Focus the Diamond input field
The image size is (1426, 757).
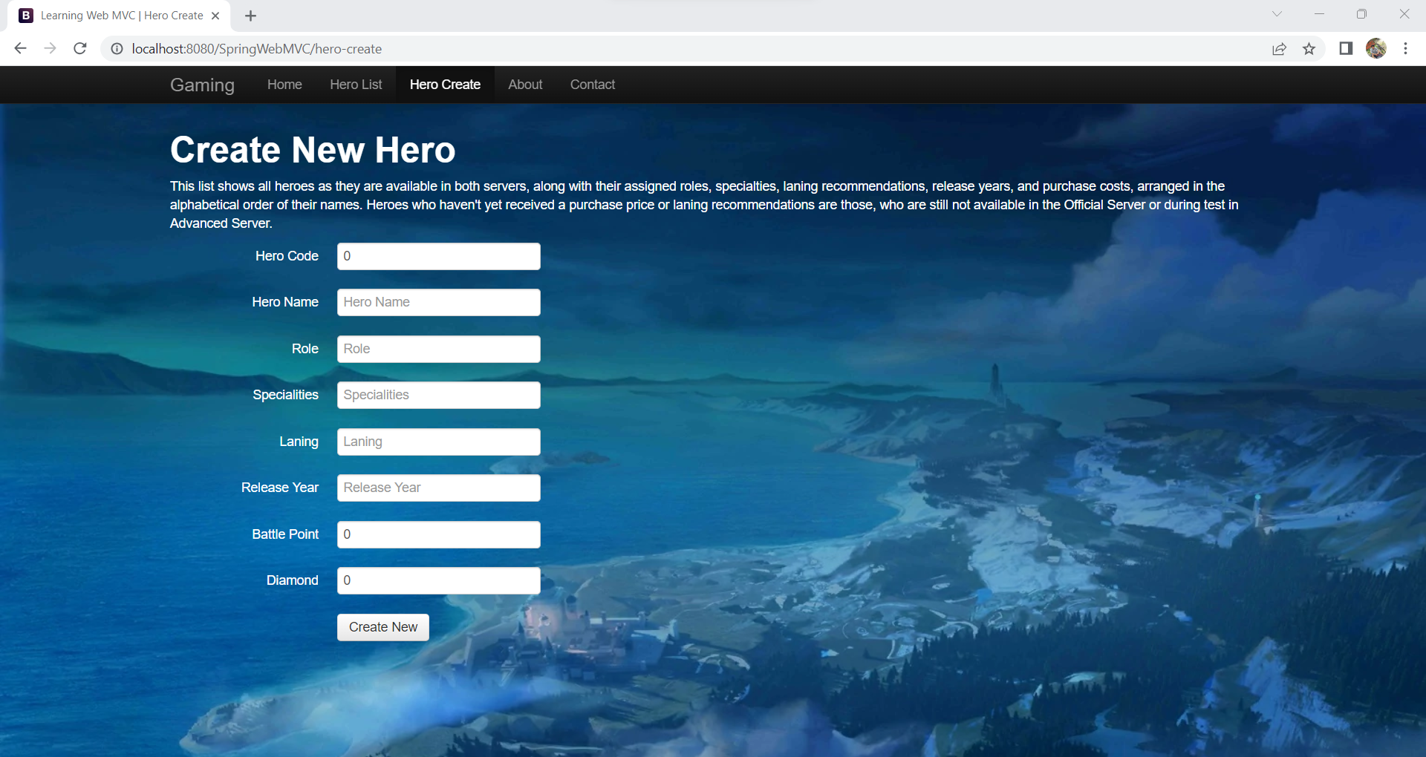click(439, 580)
